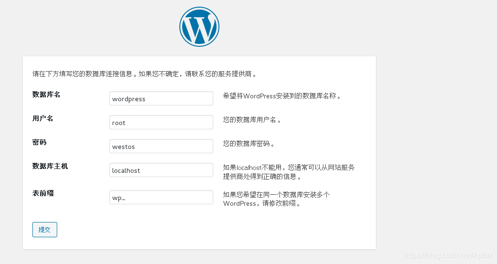Click the intro text 请在下方填写您的数据库连接信息
Image resolution: width=497 pixels, height=264 pixels.
[83, 74]
